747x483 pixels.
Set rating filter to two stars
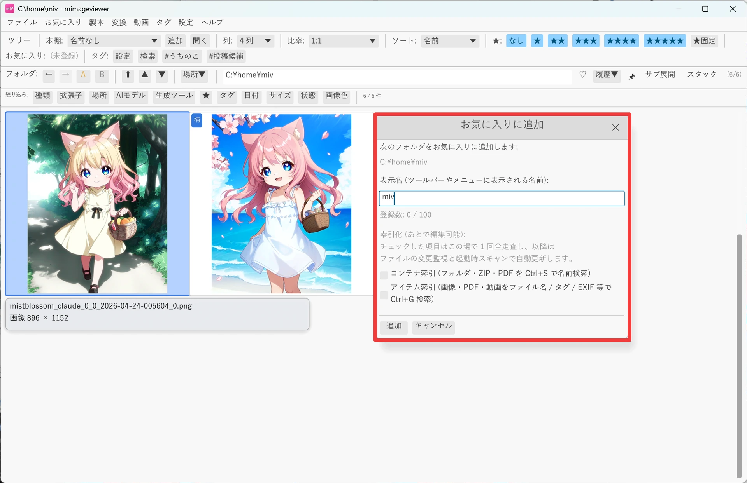tap(558, 41)
